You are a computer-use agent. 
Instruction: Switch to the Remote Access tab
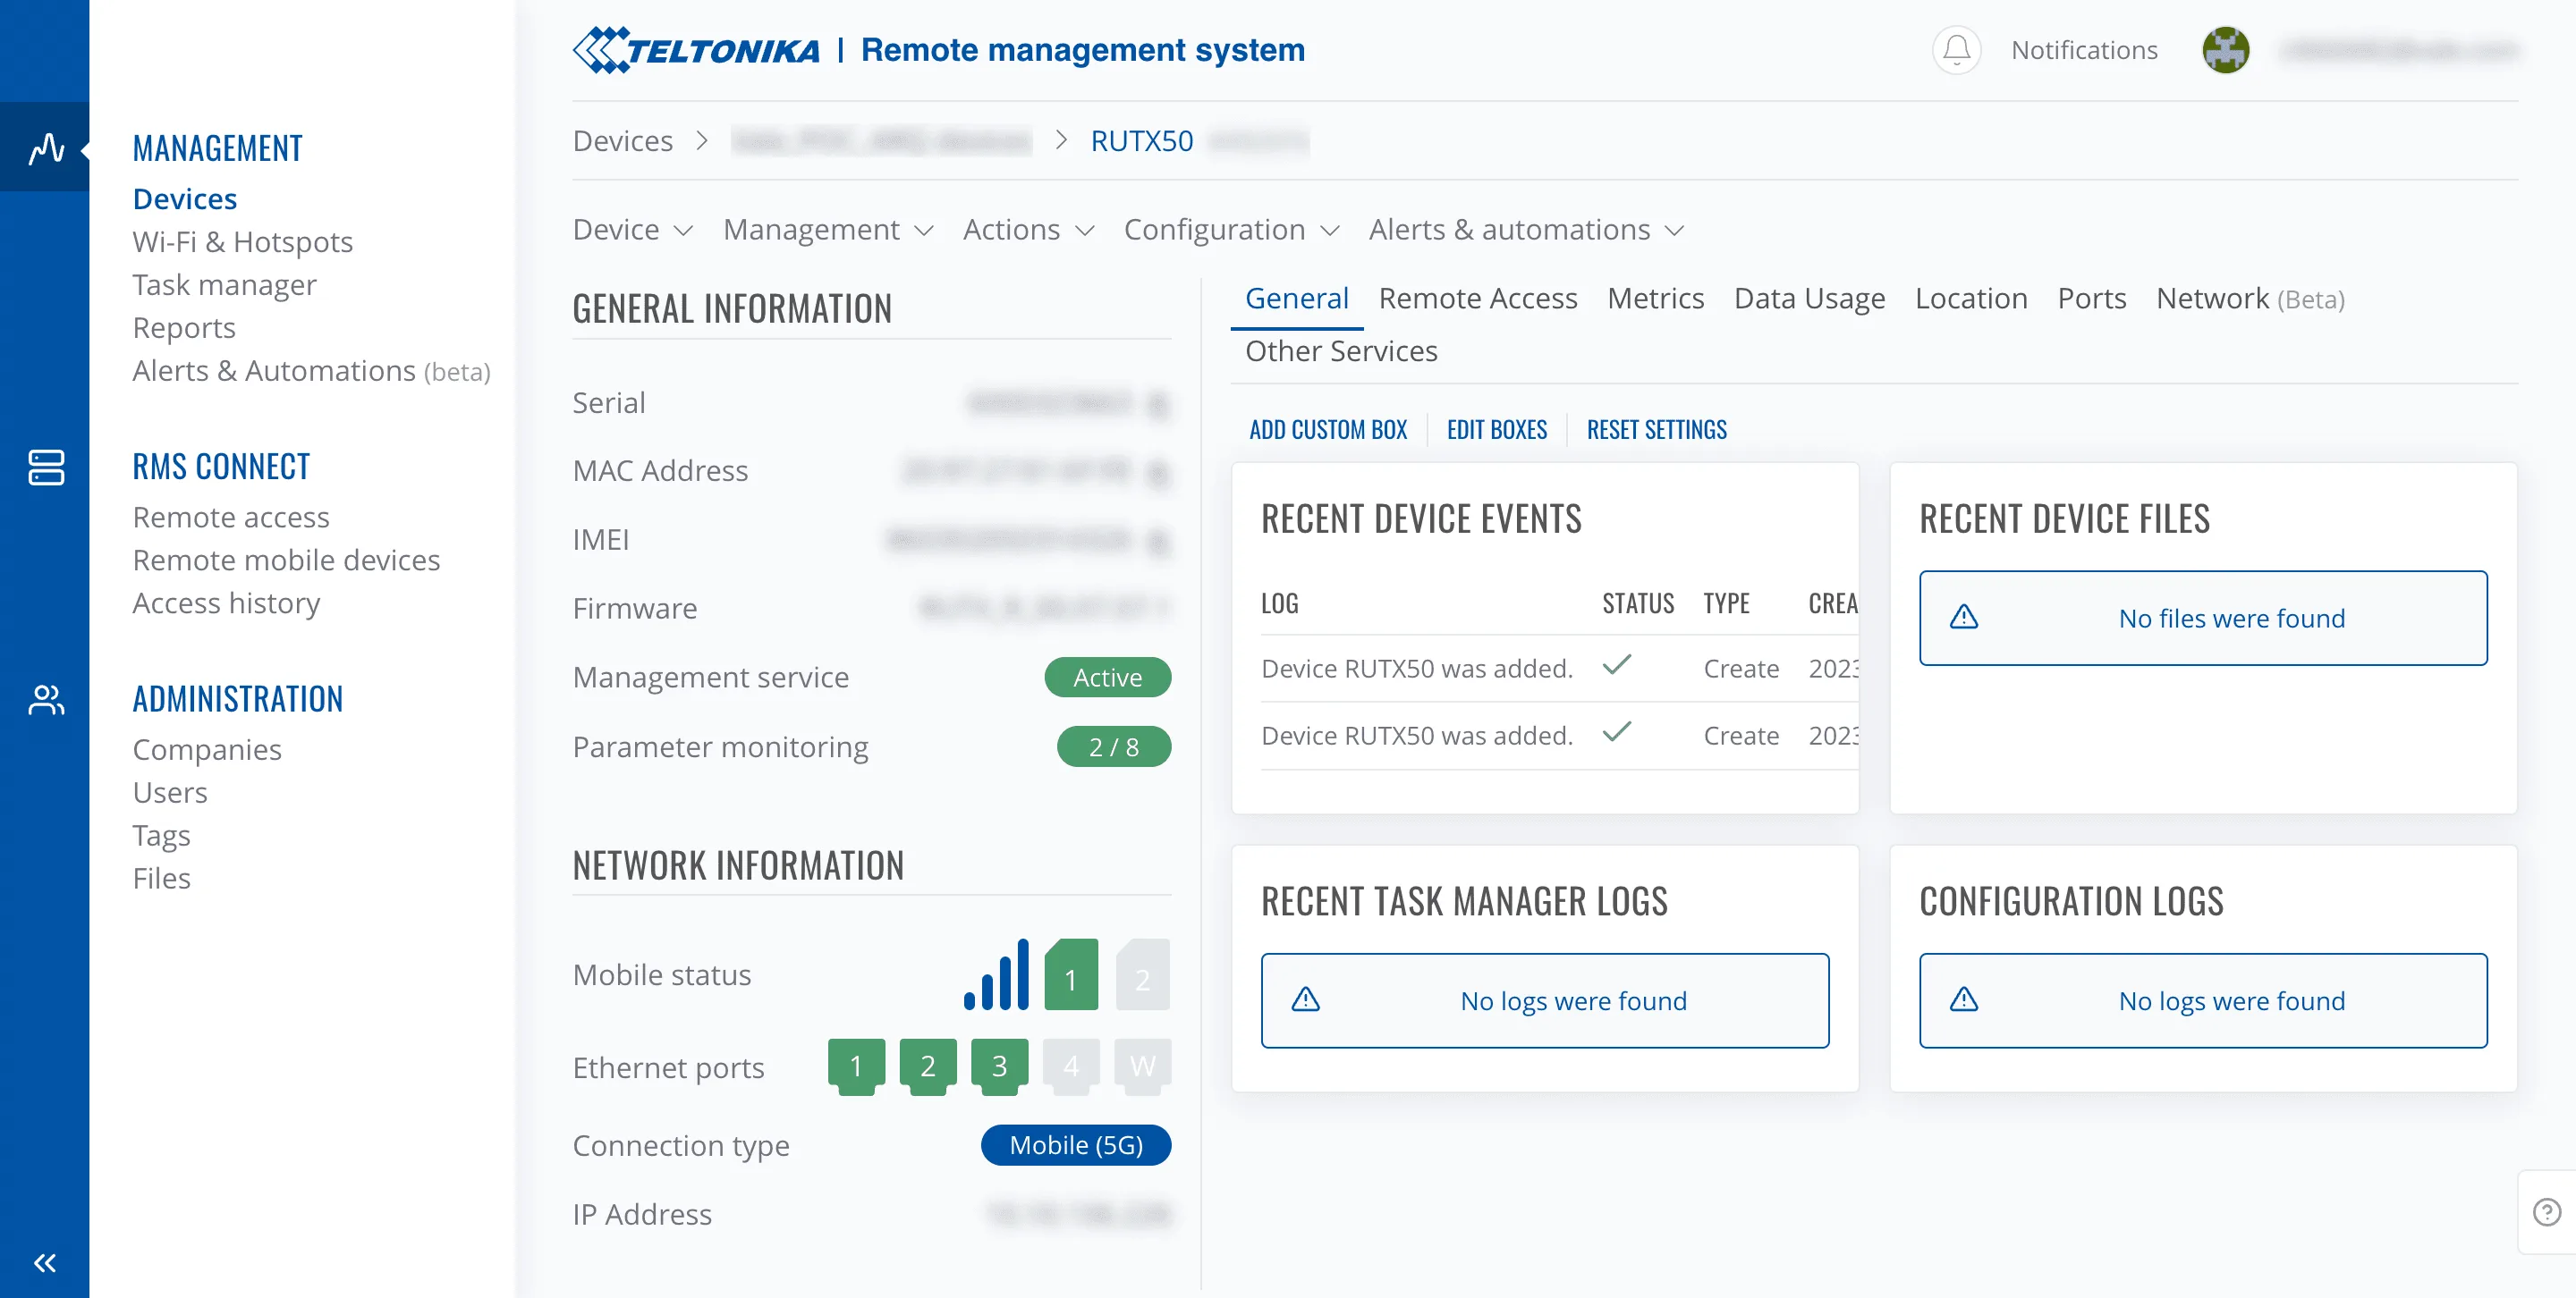1478,299
